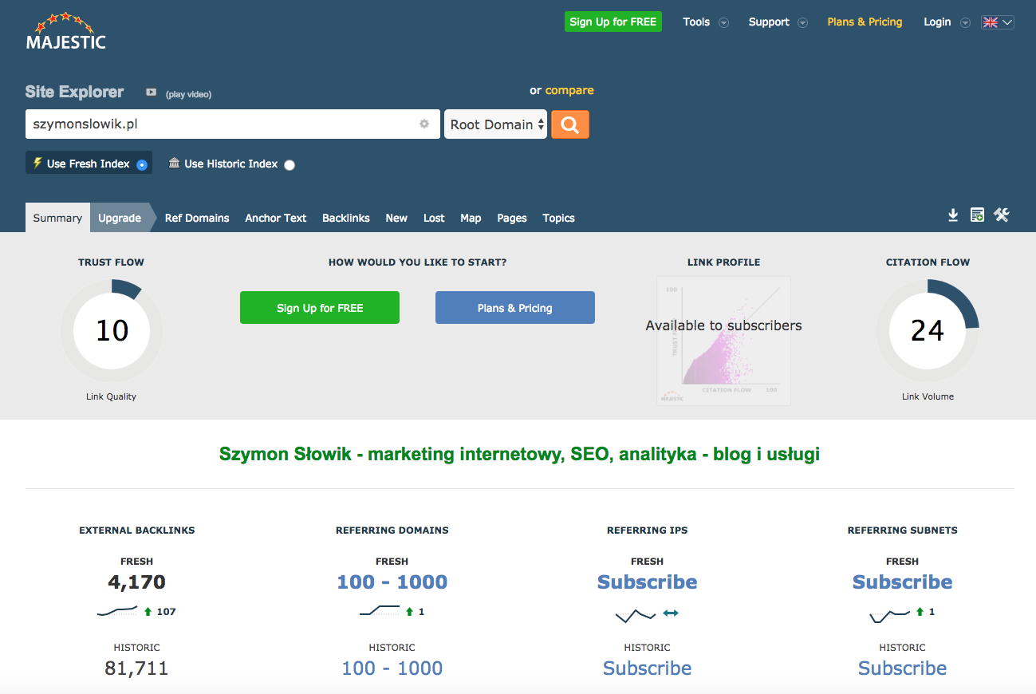This screenshot has width=1036, height=694.
Task: Expand the Tools menu arrow
Action: (x=724, y=23)
